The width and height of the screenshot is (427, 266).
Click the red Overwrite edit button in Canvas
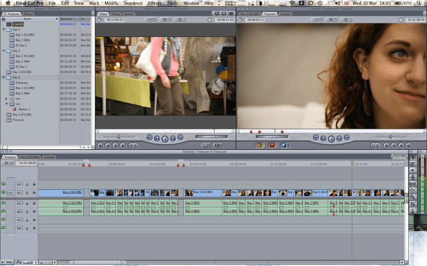[272, 145]
